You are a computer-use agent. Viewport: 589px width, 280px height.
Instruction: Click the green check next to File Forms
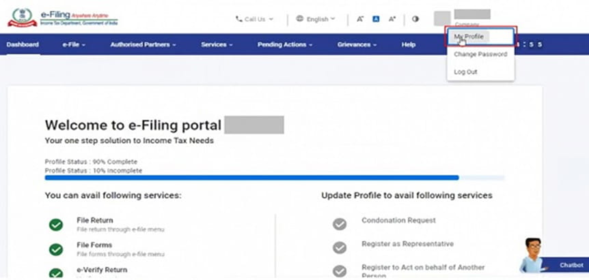pyautogui.click(x=56, y=249)
